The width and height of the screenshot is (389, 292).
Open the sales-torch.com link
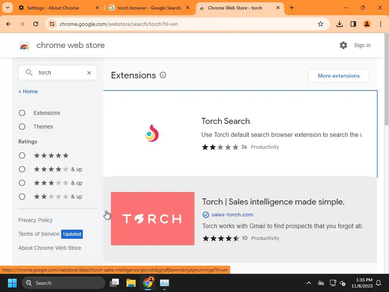(232, 214)
